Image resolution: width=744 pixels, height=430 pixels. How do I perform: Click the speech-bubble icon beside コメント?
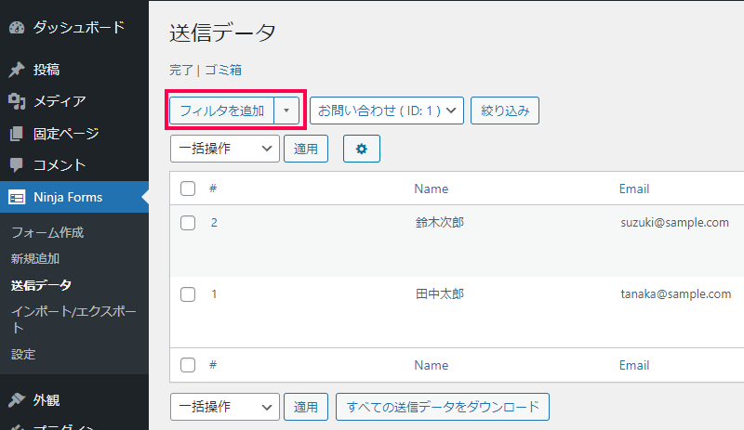click(x=17, y=165)
